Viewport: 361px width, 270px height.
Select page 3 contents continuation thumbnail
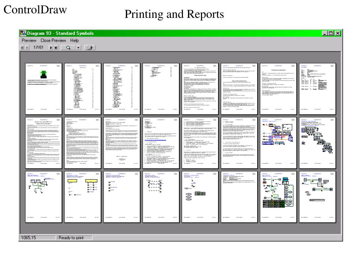click(122, 89)
